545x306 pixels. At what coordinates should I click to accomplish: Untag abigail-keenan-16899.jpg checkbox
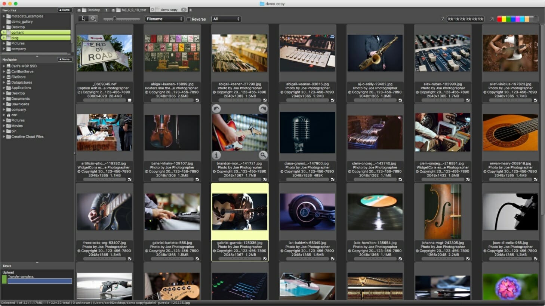(197, 100)
